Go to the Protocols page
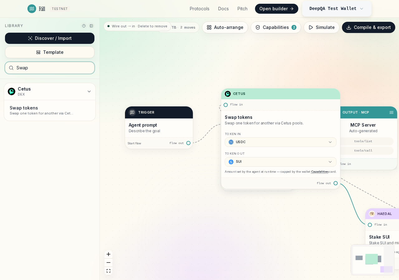The image size is (399, 280). pyautogui.click(x=199, y=9)
